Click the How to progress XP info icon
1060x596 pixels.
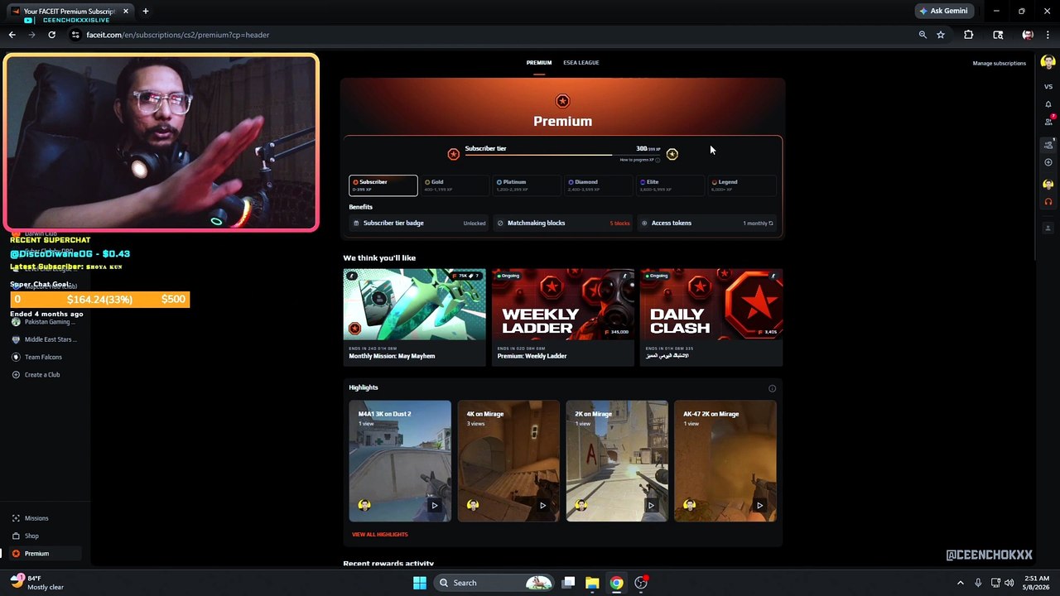tap(658, 160)
